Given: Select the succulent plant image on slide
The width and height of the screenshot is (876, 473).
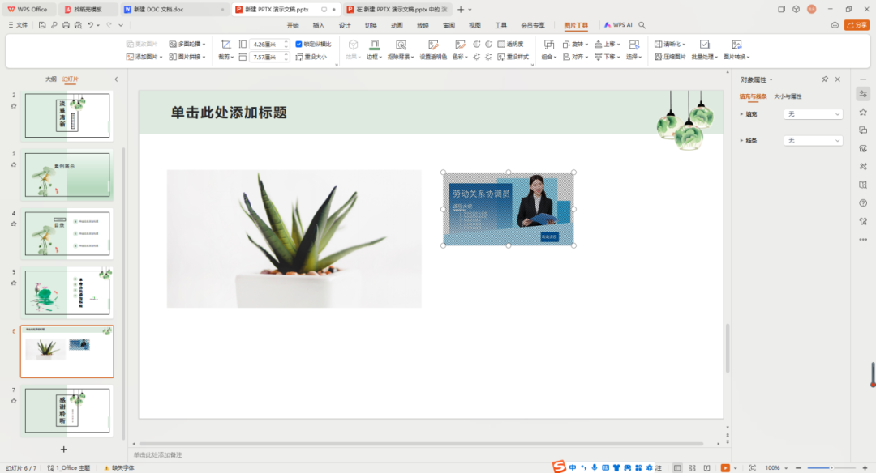Looking at the screenshot, I should (294, 239).
